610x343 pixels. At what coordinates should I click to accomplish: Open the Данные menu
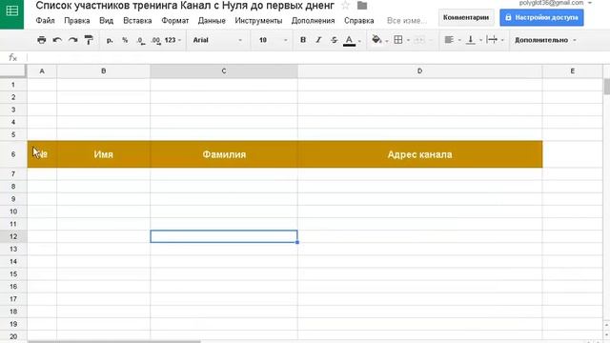coord(212,21)
